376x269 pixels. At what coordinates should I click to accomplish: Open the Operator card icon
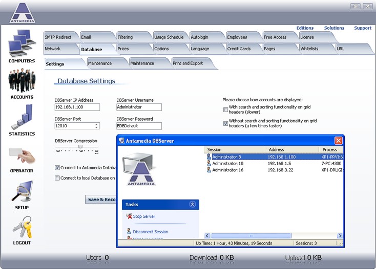pyautogui.click(x=22, y=156)
